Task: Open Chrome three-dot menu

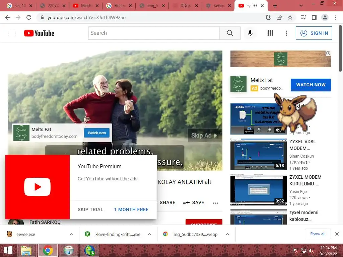Action: pos(336,17)
